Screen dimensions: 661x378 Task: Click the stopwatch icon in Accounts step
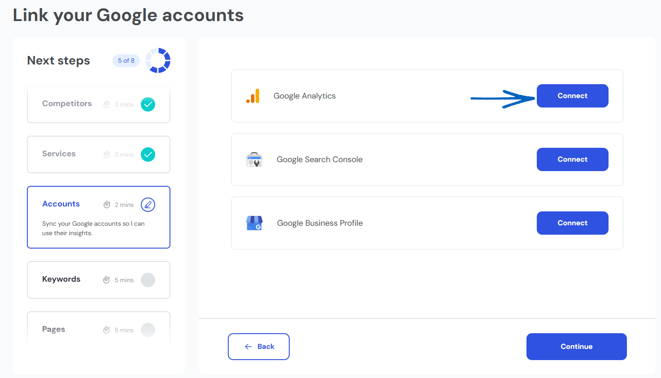pyautogui.click(x=107, y=205)
